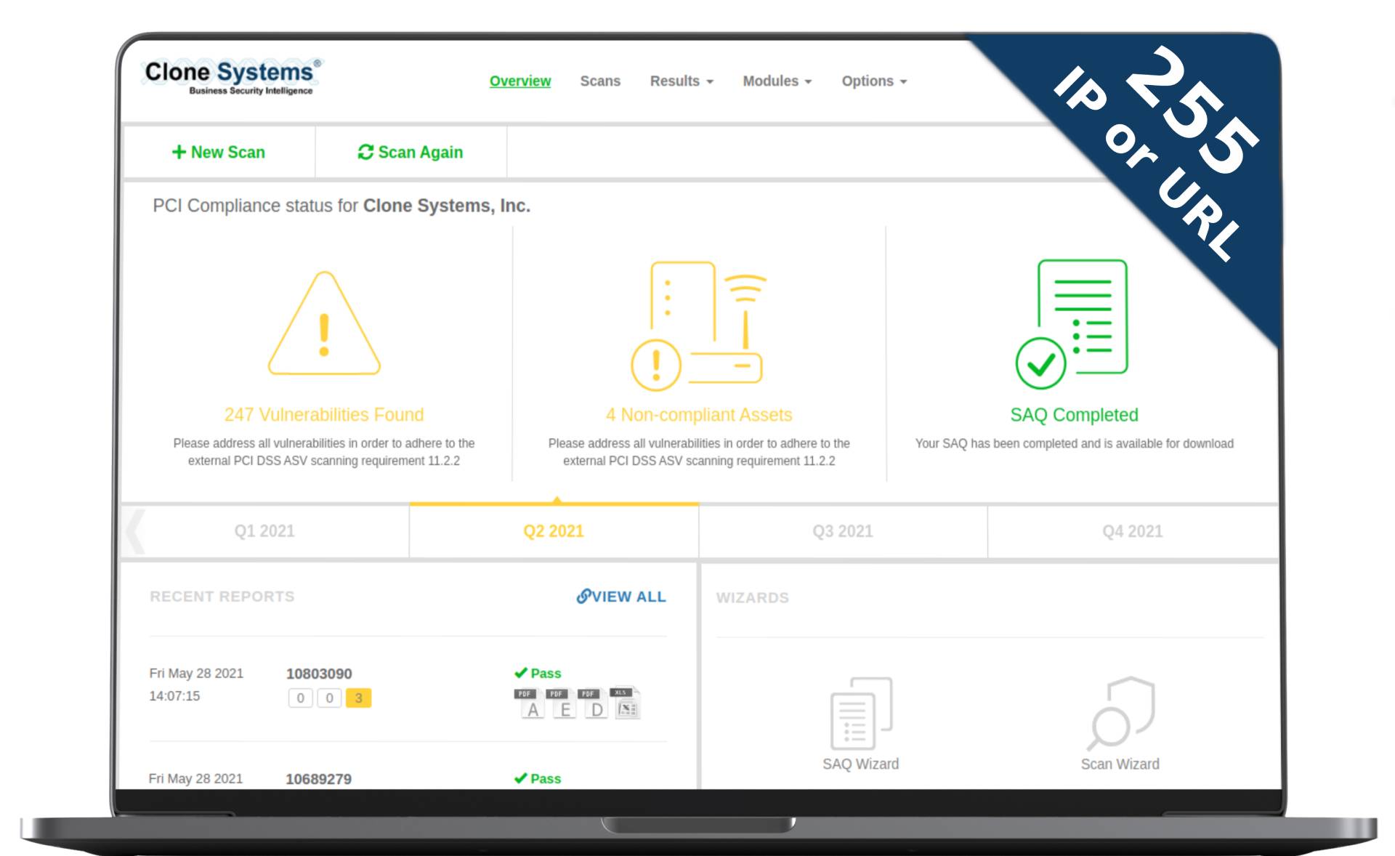Click the Pass status of report 10689279
Image resolution: width=1395 pixels, height=856 pixels.
[x=538, y=779]
